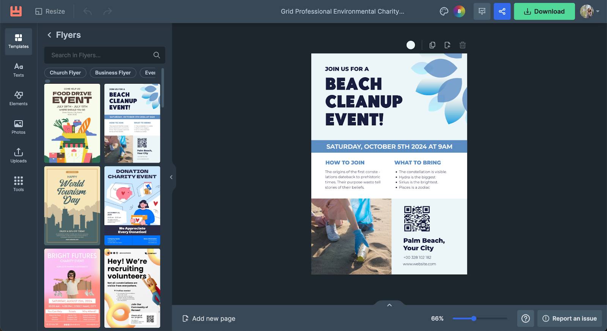Open the user profile avatar

587,11
